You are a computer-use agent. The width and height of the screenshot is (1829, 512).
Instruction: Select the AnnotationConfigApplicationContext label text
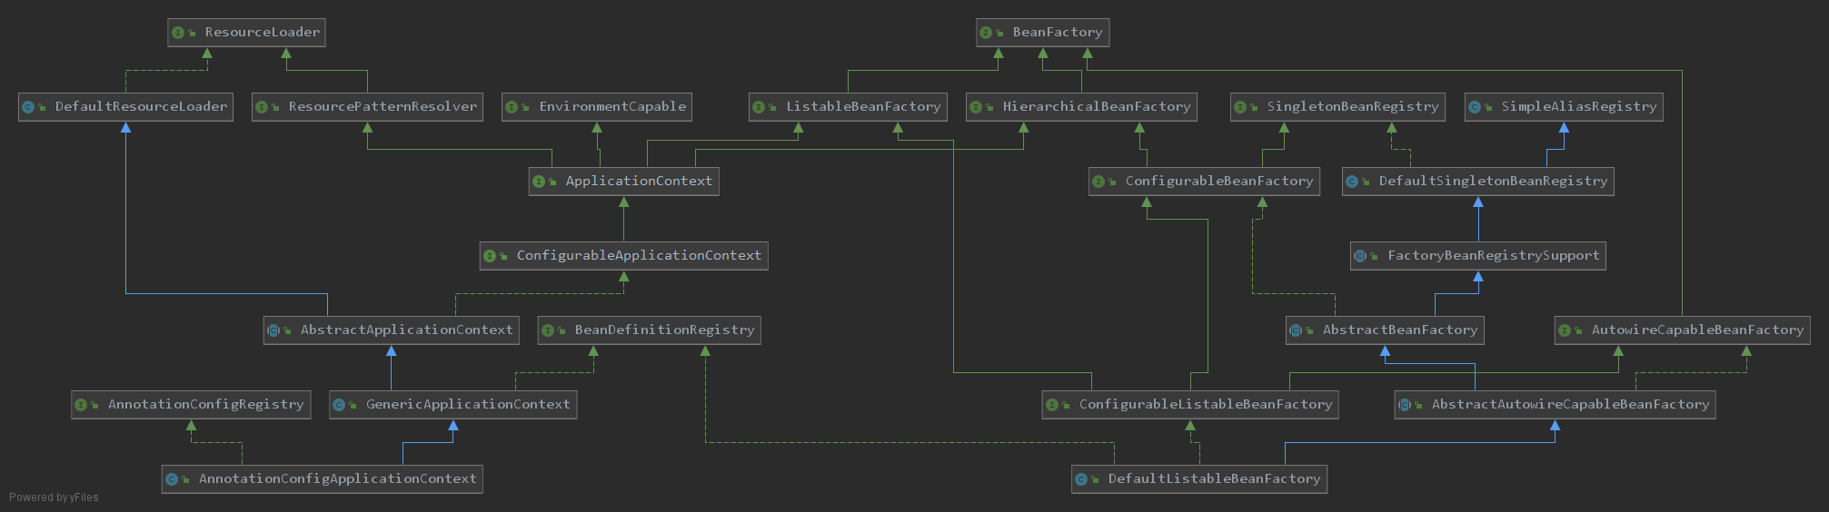(337, 479)
